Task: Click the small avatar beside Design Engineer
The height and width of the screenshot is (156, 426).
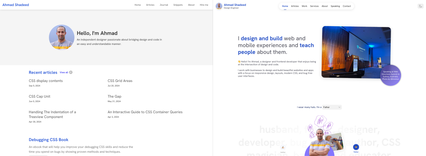Action: coord(219,6)
